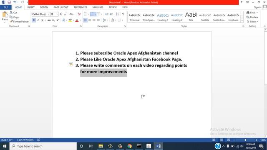Apply strikethrough to text
Screen dimensions: 267x150
click(x=49, y=20)
